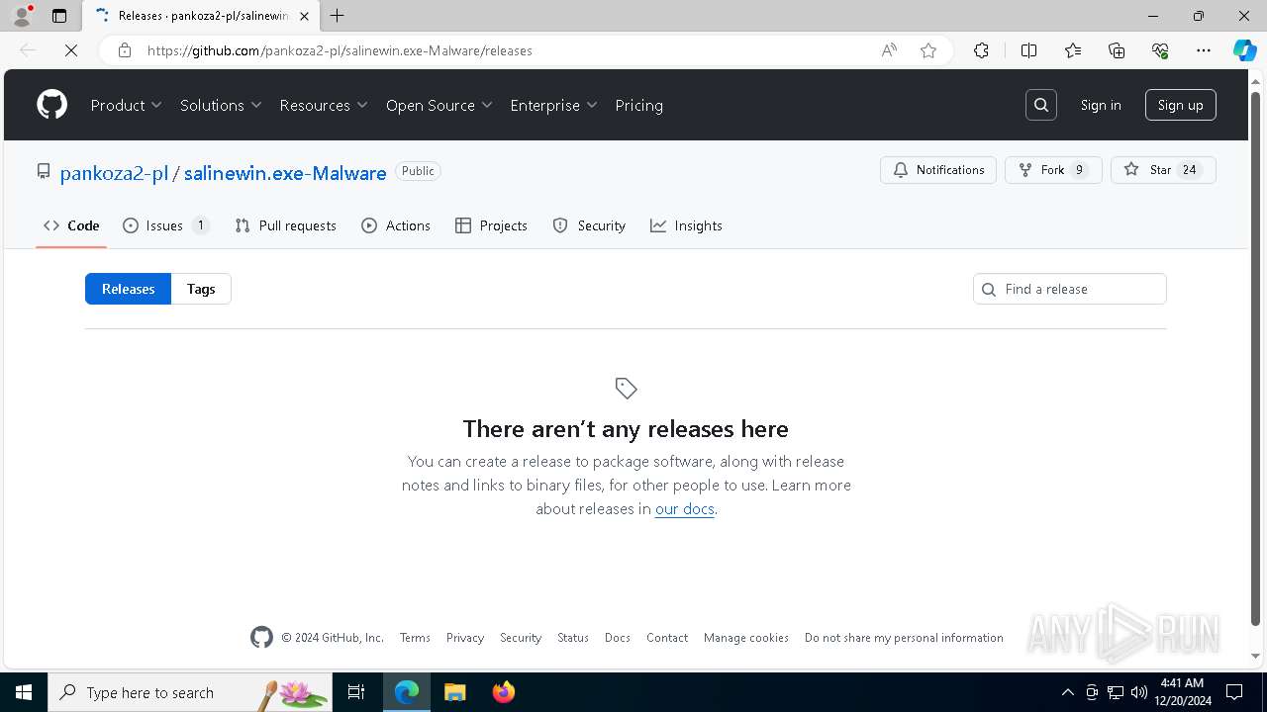Image resolution: width=1267 pixels, height=712 pixels.
Task: Click the footer GitHub octocat icon
Action: pyautogui.click(x=261, y=638)
